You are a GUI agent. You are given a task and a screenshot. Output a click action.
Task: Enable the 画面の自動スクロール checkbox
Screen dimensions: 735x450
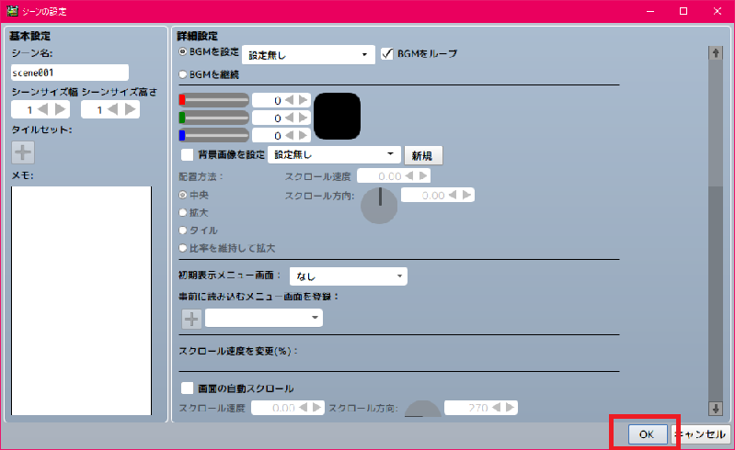pyautogui.click(x=187, y=388)
